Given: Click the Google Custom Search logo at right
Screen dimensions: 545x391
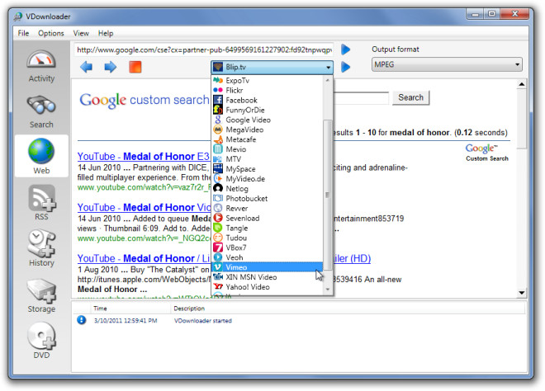Looking at the screenshot, I should click(x=487, y=153).
